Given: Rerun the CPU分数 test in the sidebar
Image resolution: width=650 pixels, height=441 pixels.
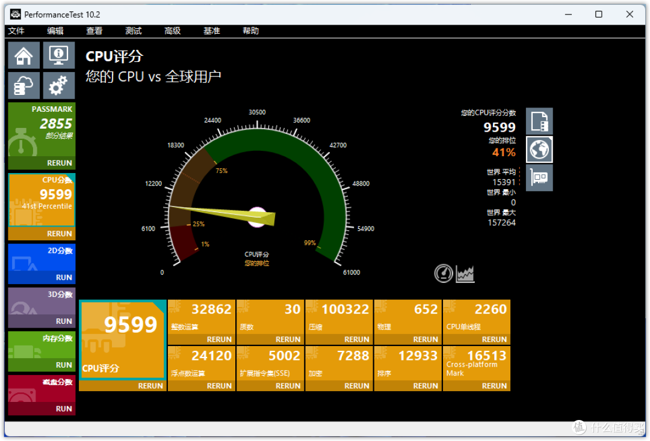Looking at the screenshot, I should click(x=59, y=234).
